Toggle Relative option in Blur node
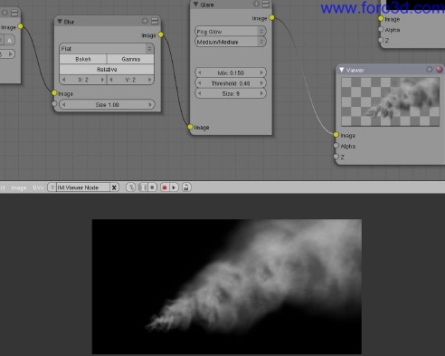Viewport: 445px width, 356px height. click(x=107, y=70)
